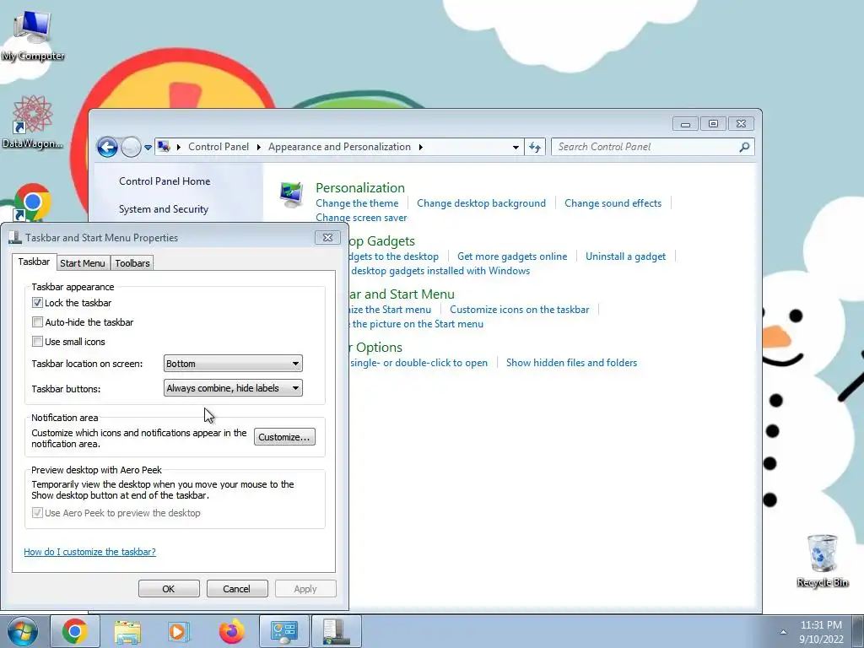Click Show hidden files and folders

(571, 363)
